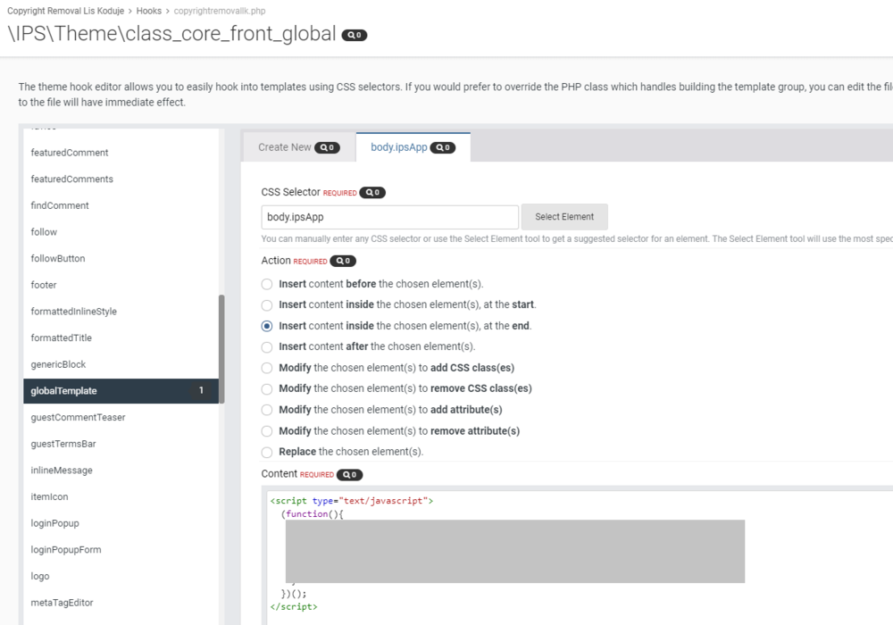Open the body.ipsApp tab
The height and width of the screenshot is (625, 893).
coord(398,147)
